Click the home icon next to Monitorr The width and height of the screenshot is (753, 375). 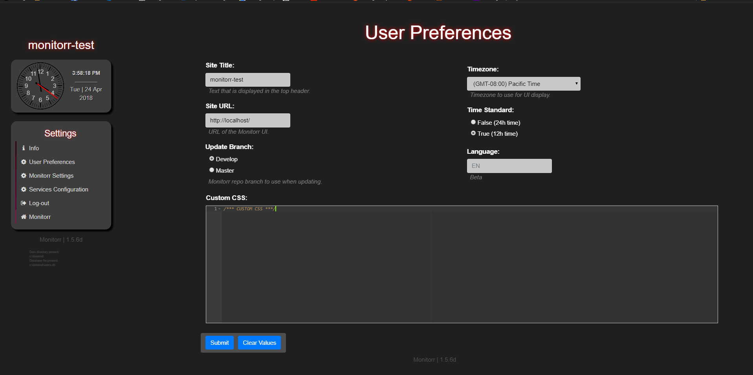[23, 217]
